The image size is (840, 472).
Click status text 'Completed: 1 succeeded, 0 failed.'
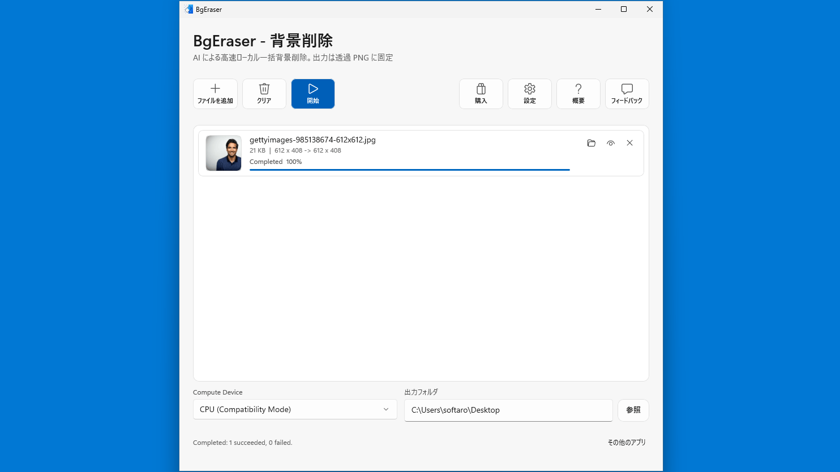coord(243,443)
